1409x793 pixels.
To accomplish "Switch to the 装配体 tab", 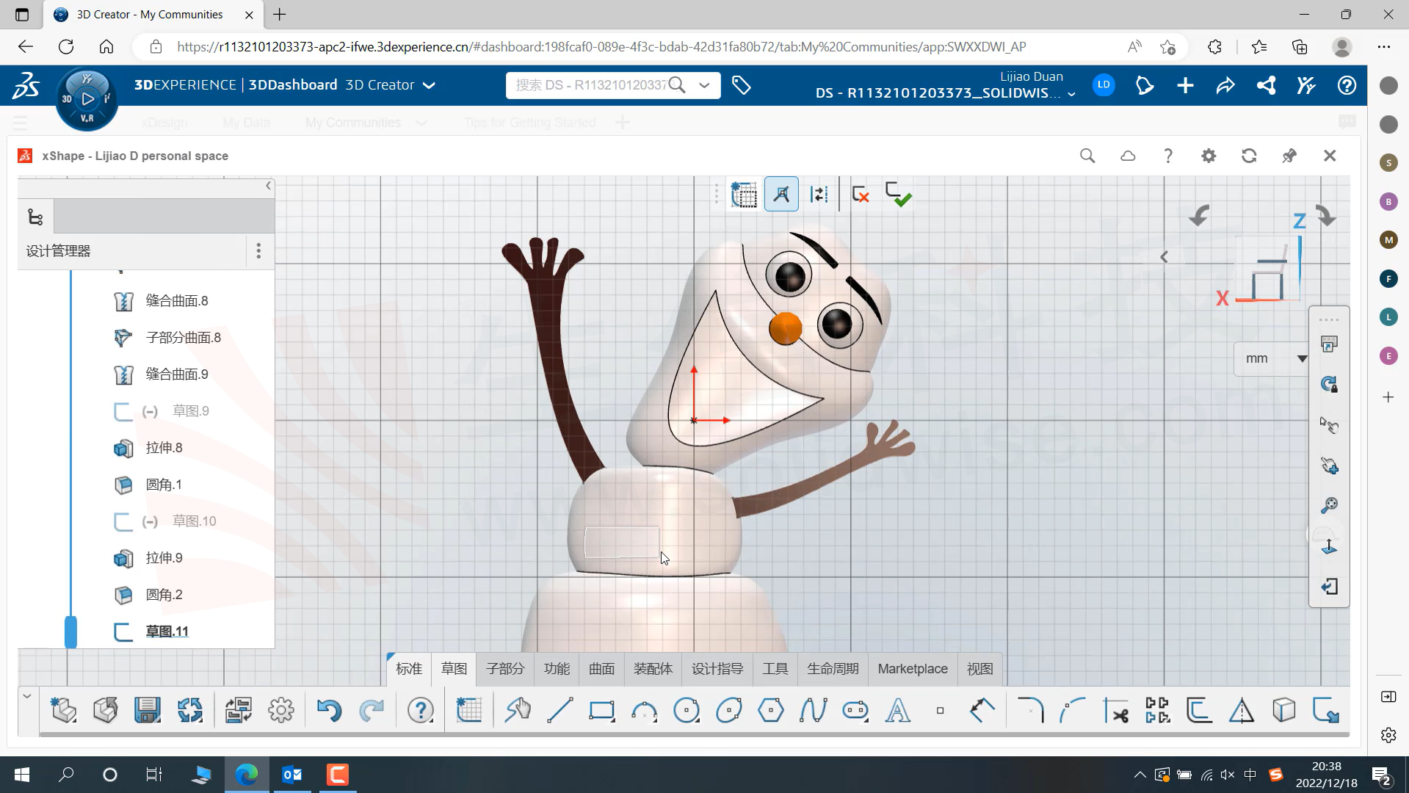I will (653, 669).
